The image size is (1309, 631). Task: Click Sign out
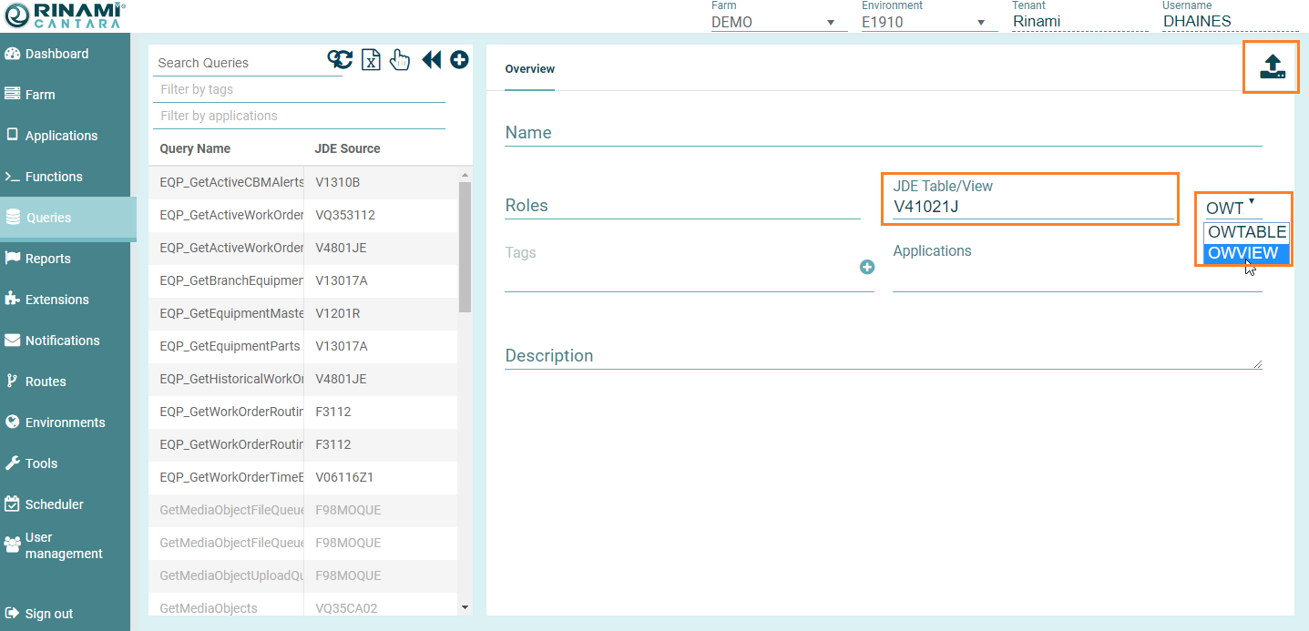click(48, 614)
